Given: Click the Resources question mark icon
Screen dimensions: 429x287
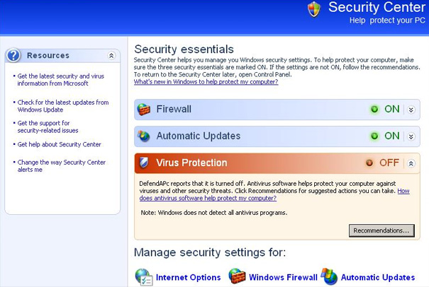Looking at the screenshot, I should (13, 55).
